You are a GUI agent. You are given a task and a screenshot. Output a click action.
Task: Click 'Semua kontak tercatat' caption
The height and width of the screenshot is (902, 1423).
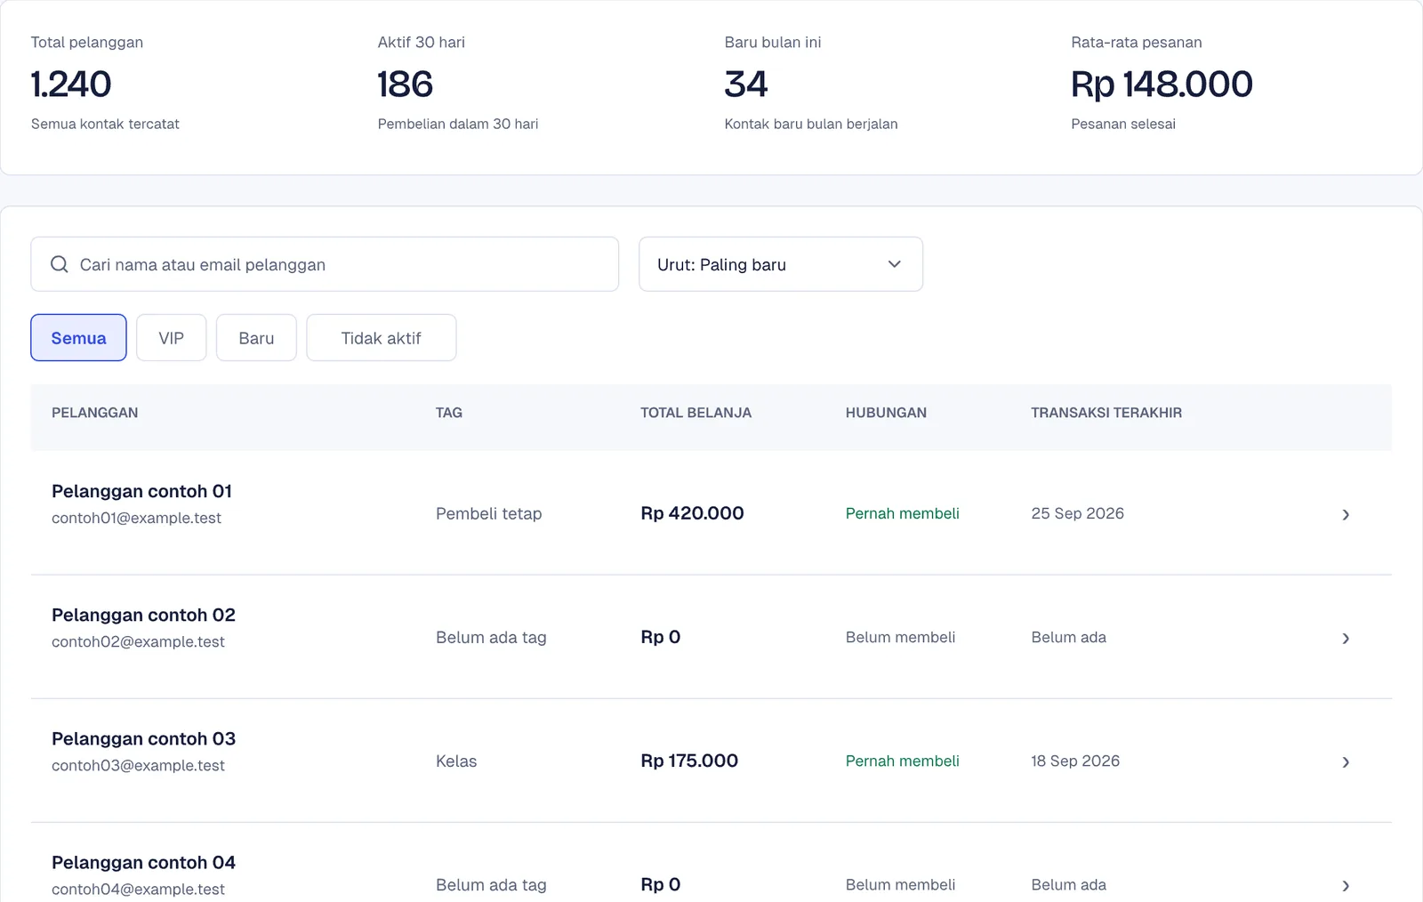(x=105, y=124)
